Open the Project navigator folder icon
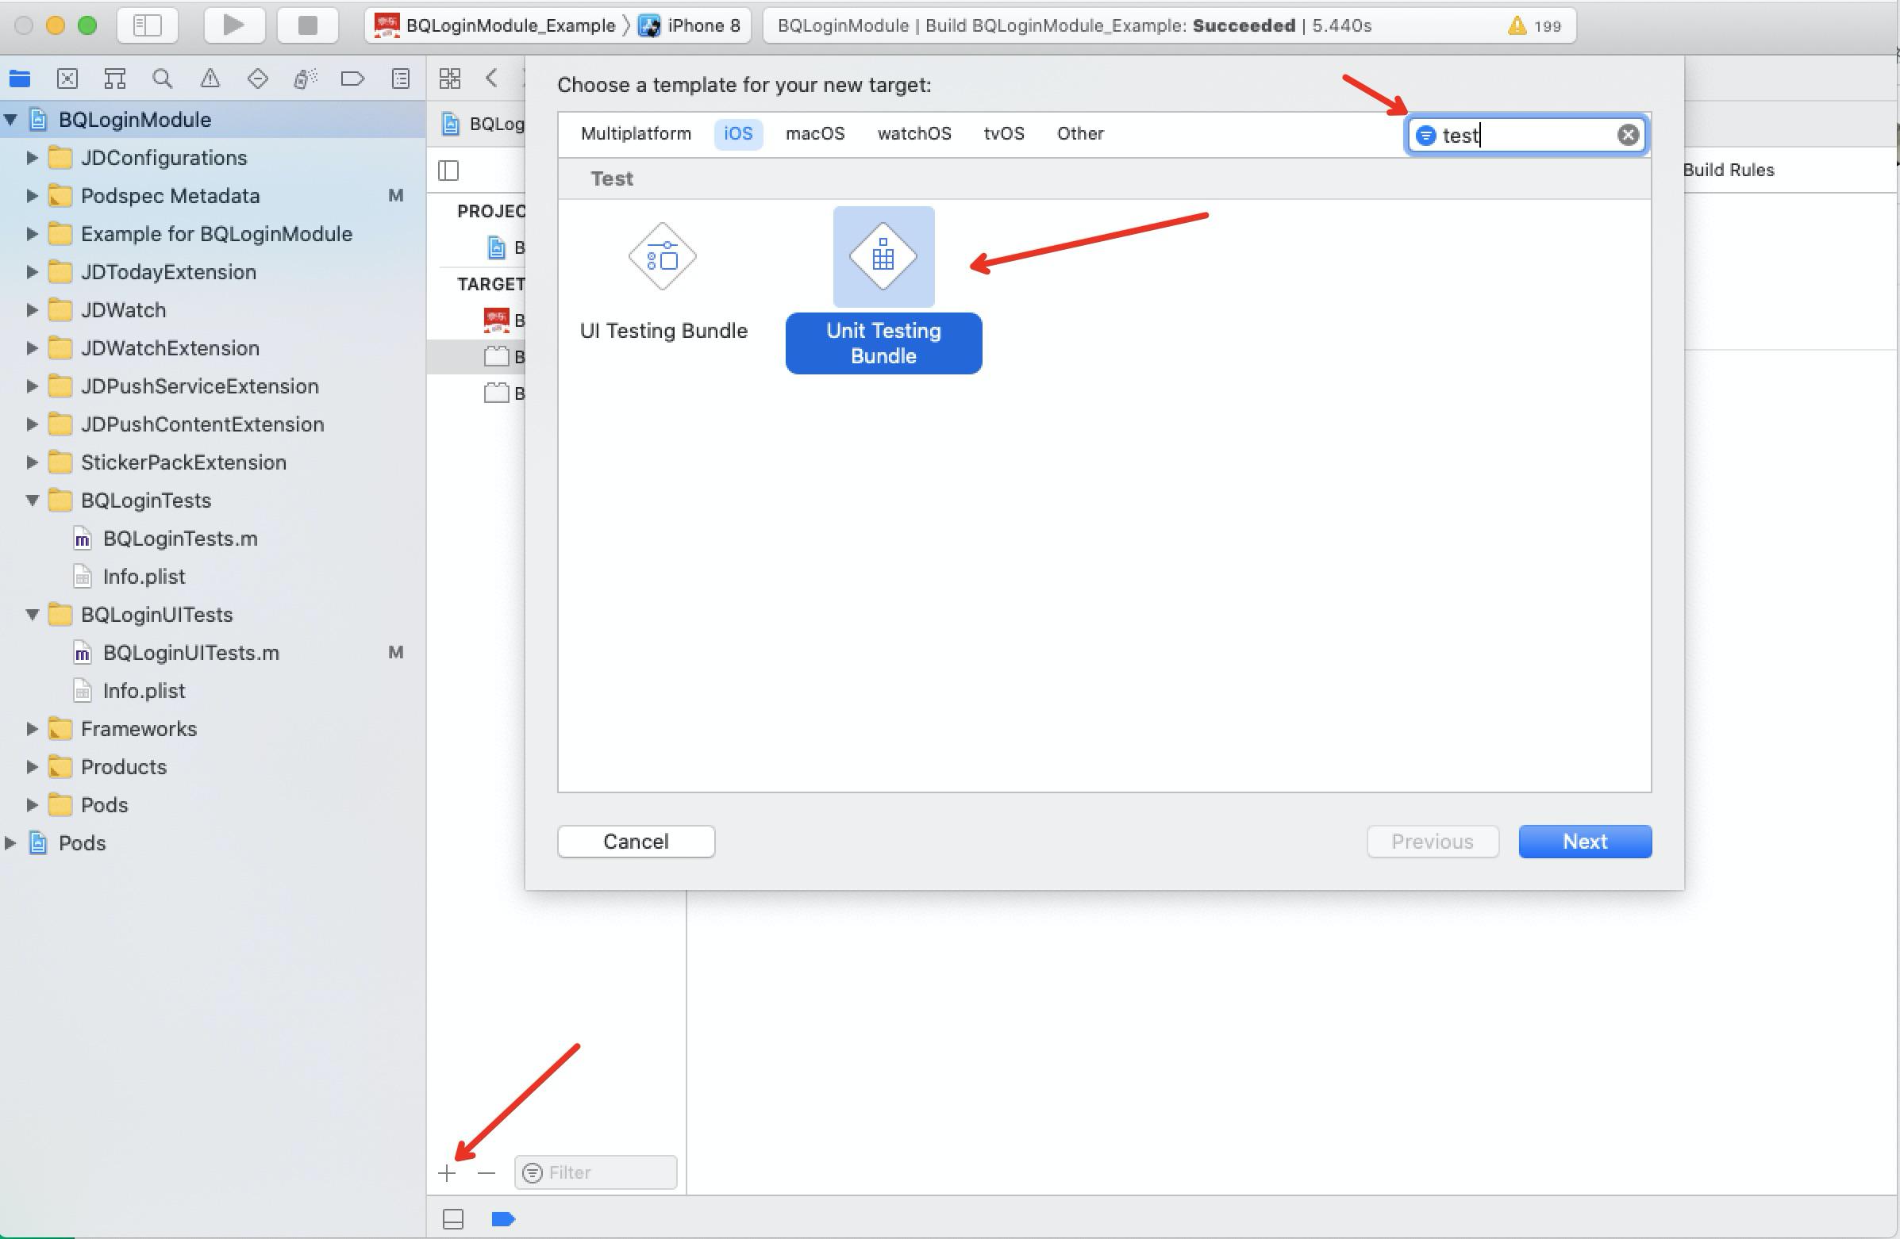 [19, 79]
